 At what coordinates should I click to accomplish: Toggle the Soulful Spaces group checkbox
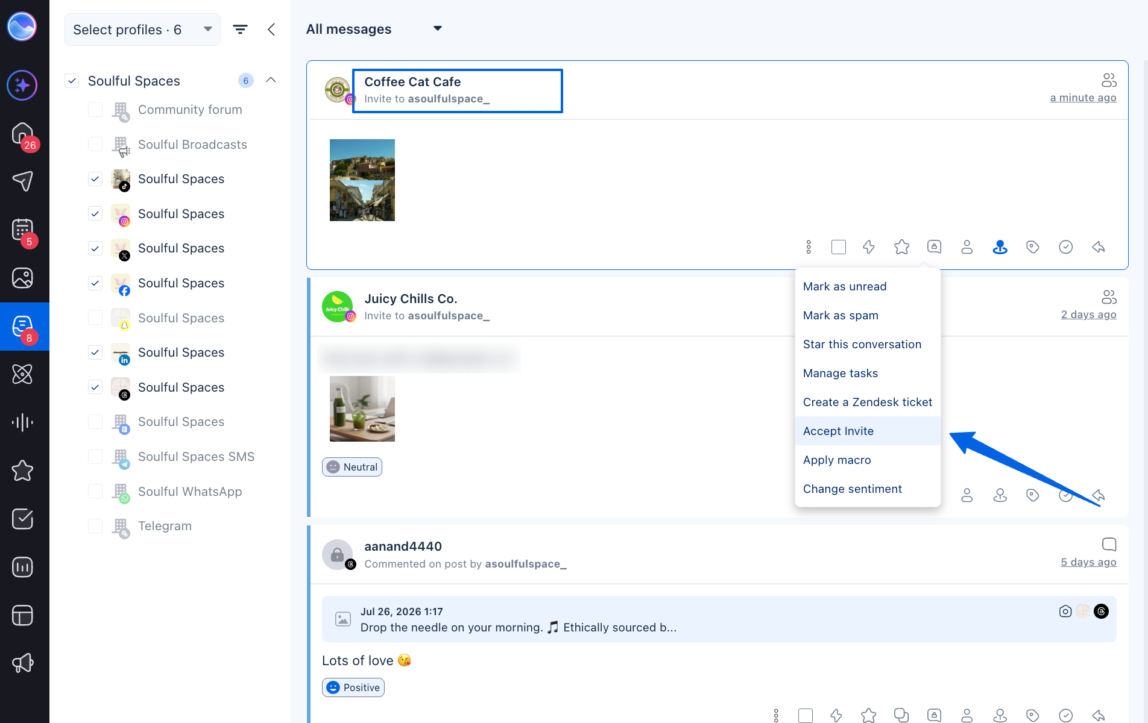tap(72, 81)
